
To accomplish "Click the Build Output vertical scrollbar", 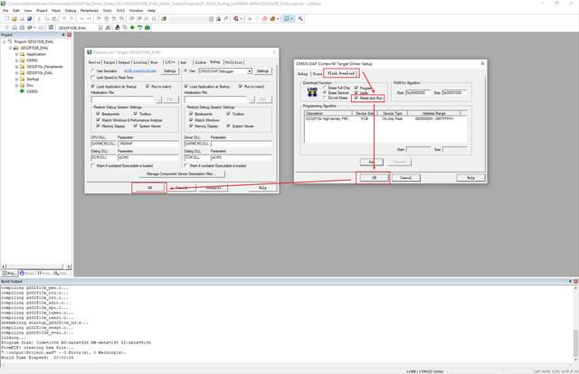I will pyautogui.click(x=575, y=323).
